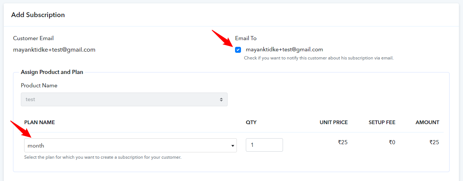This screenshot has height=181, width=463.
Task: Click the AMOUNT column header
Action: tap(427, 122)
